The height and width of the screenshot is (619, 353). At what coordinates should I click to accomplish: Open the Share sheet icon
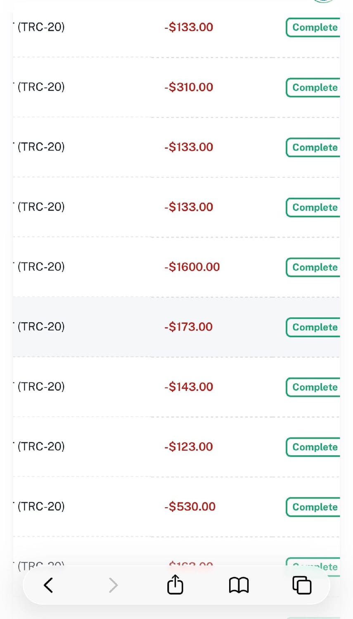click(175, 584)
